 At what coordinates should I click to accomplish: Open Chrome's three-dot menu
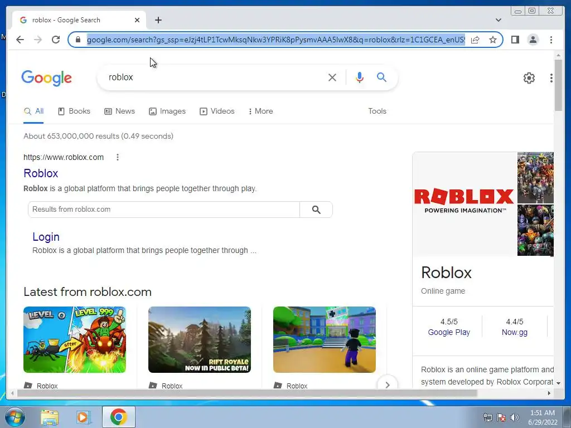point(551,40)
